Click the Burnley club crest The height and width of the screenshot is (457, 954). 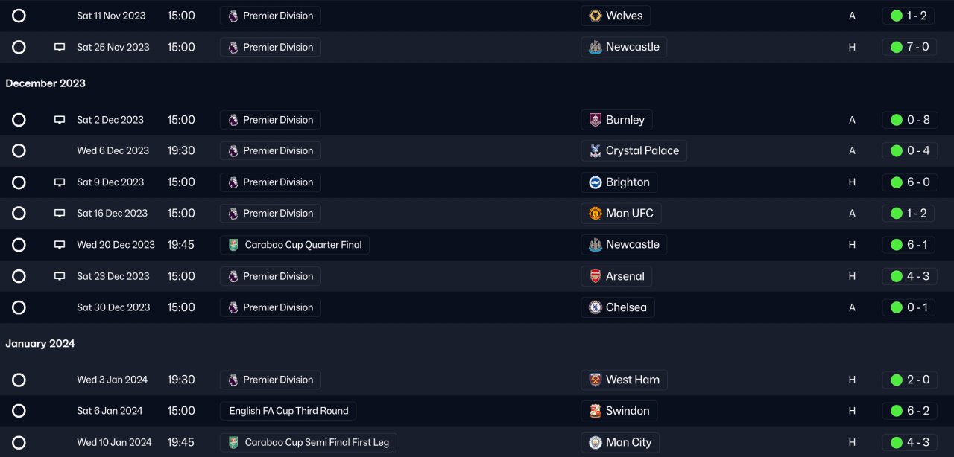pyautogui.click(x=596, y=120)
